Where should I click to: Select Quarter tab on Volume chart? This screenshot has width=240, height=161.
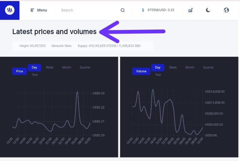tap(208, 67)
